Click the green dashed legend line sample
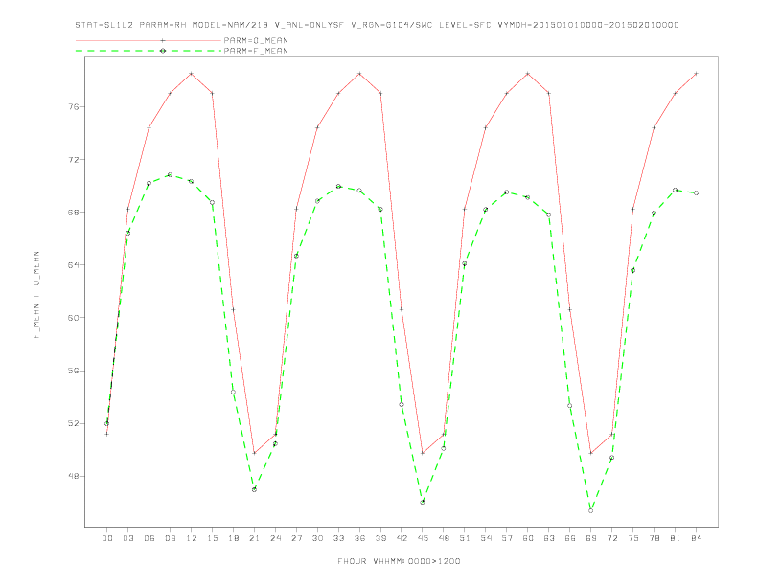Image resolution: width=759 pixels, height=586 pixels. pyautogui.click(x=149, y=51)
